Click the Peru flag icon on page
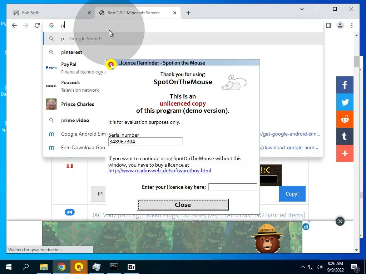Image resolution: width=366 pixels, height=274 pixels. click(70, 166)
